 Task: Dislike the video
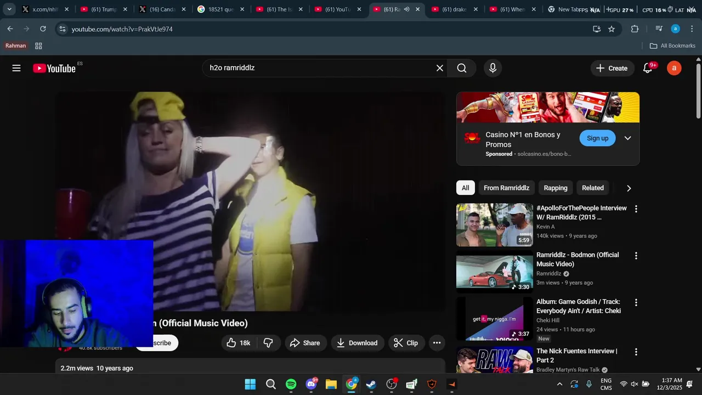coord(268,343)
